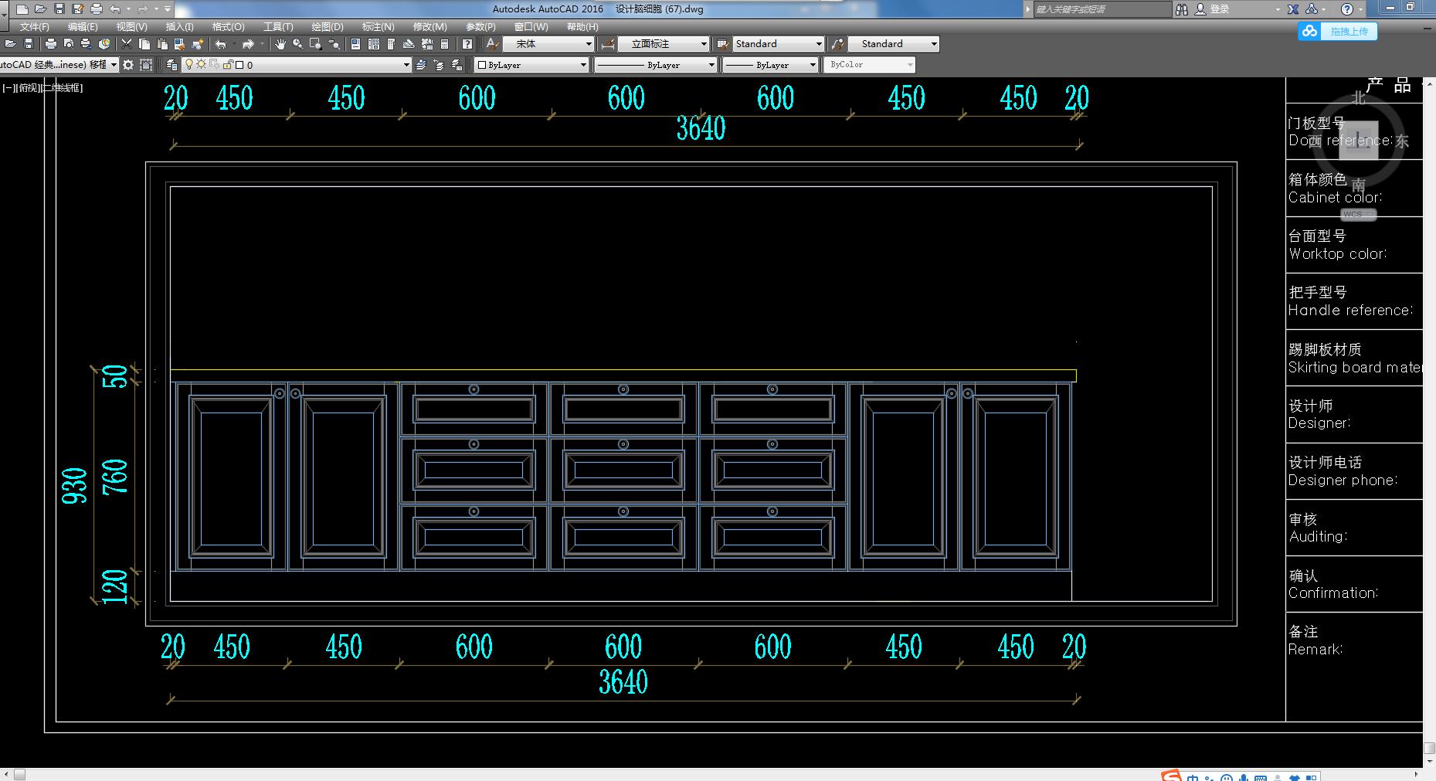Screen dimensions: 1436x781
Task: Click the Workspace Settings gear icon
Action: [128, 65]
